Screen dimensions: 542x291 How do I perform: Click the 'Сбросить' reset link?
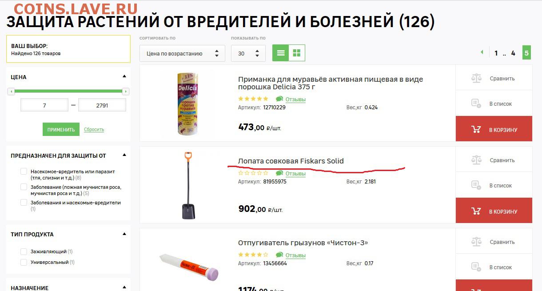pyautogui.click(x=94, y=130)
